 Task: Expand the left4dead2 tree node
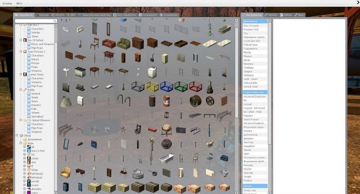pos(24,173)
